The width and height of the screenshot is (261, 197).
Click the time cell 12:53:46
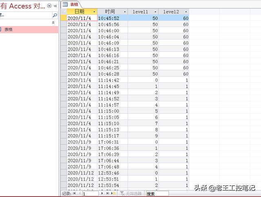[x=113, y=173]
